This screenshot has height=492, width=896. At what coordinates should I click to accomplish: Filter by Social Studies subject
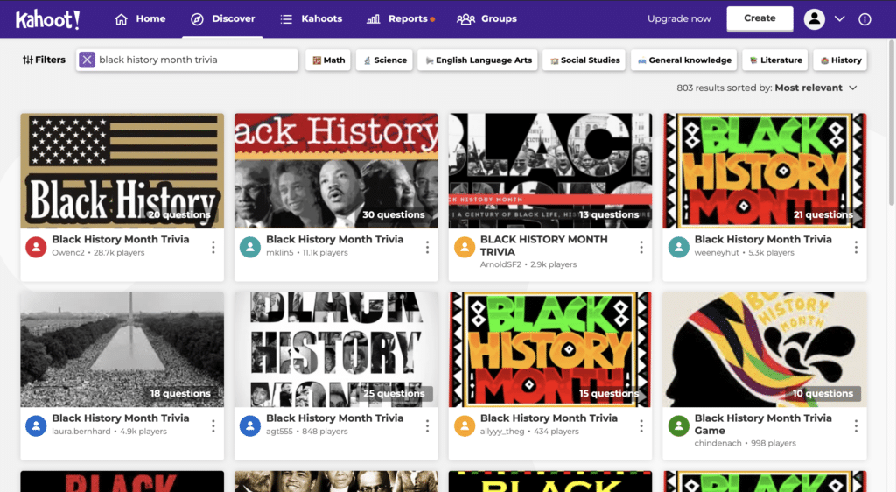click(x=584, y=60)
